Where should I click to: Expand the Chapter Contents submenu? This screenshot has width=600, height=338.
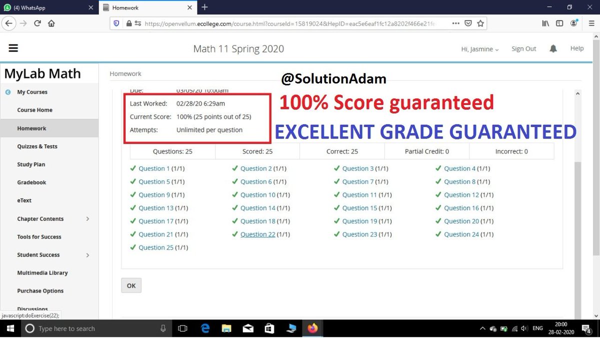coord(88,219)
